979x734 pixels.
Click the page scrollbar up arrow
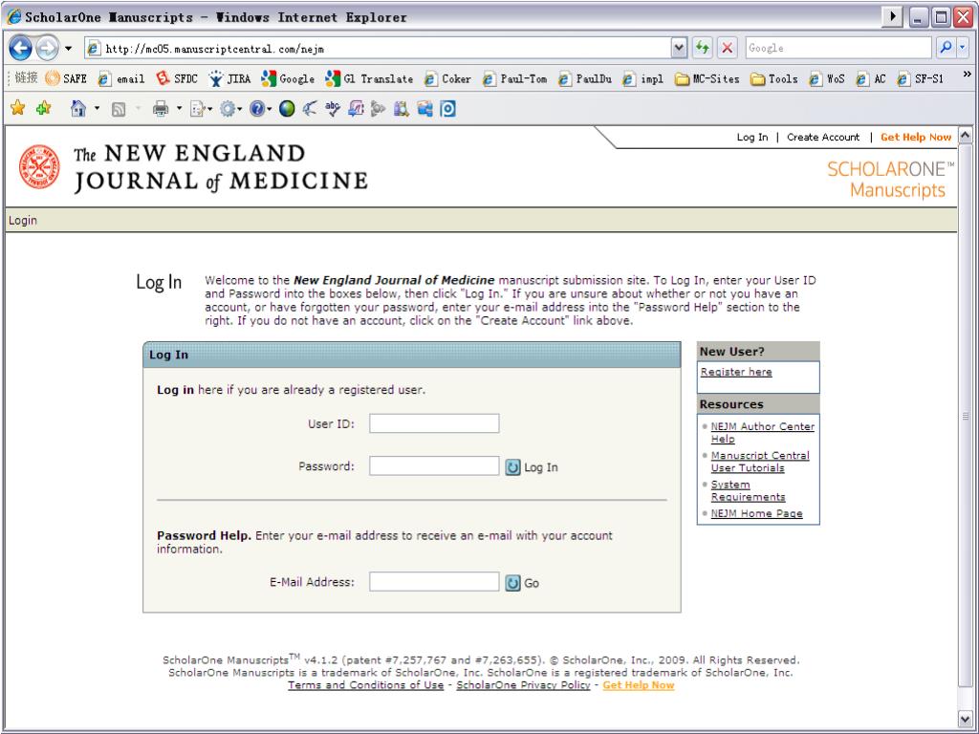point(966,135)
